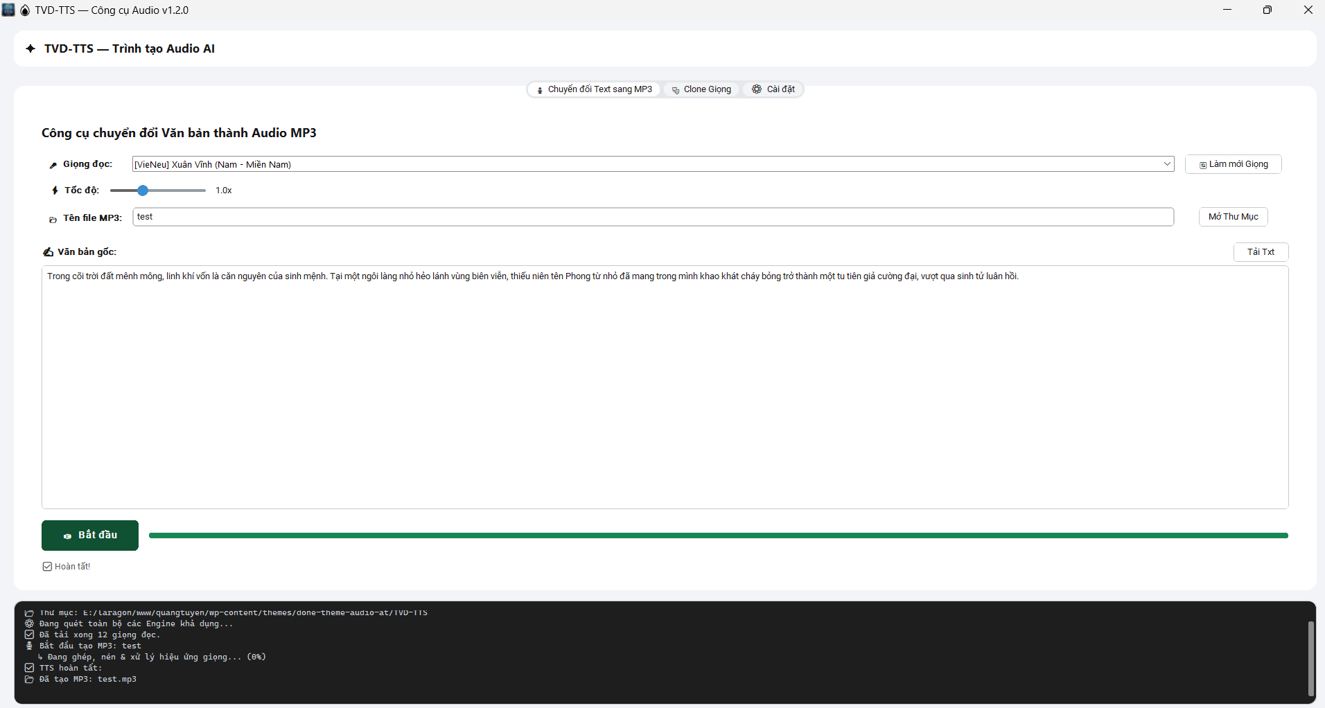The width and height of the screenshot is (1325, 708).
Task: Click the folder icon beside Tên file MP3
Action: [x=53, y=219]
